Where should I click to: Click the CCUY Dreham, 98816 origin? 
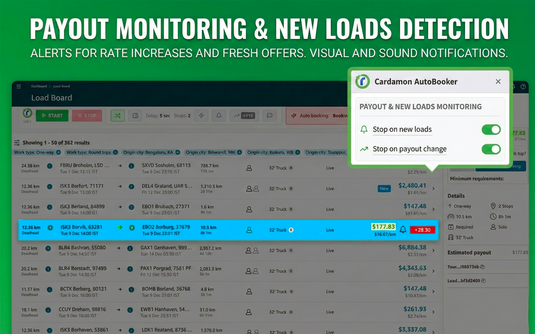83,309
